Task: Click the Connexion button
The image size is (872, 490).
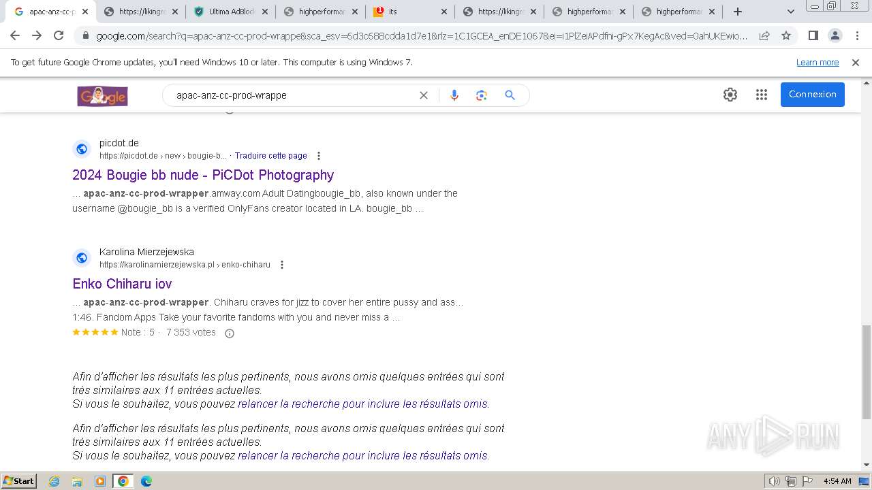Action: point(813,95)
